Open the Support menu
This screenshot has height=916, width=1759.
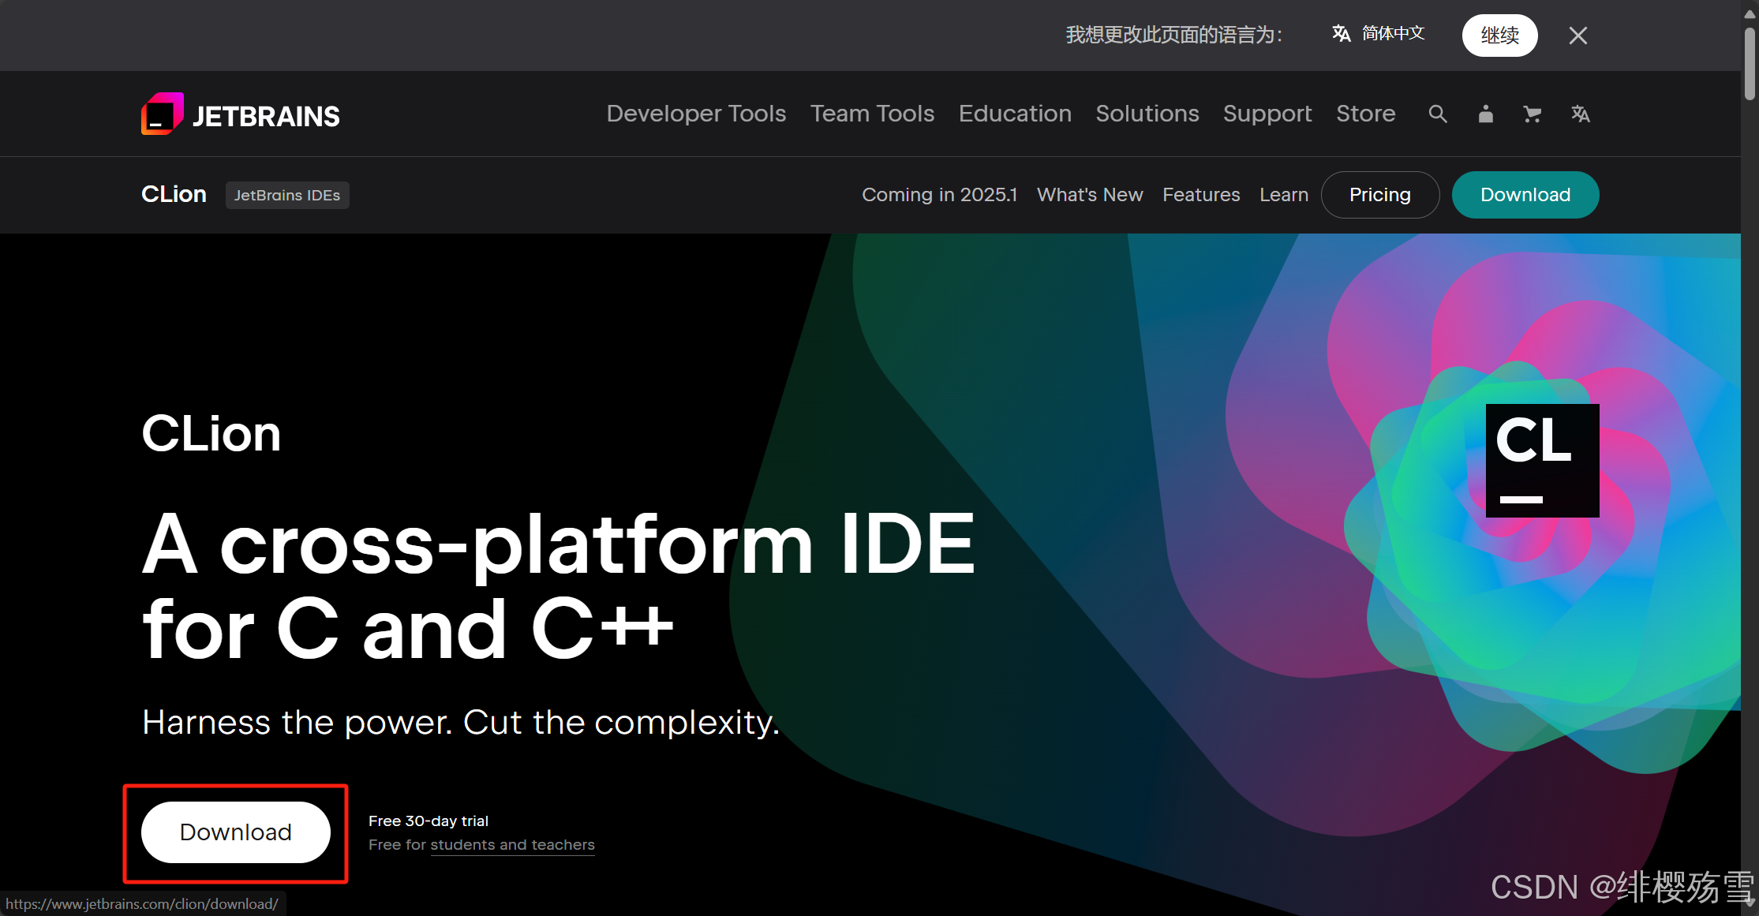(x=1267, y=114)
